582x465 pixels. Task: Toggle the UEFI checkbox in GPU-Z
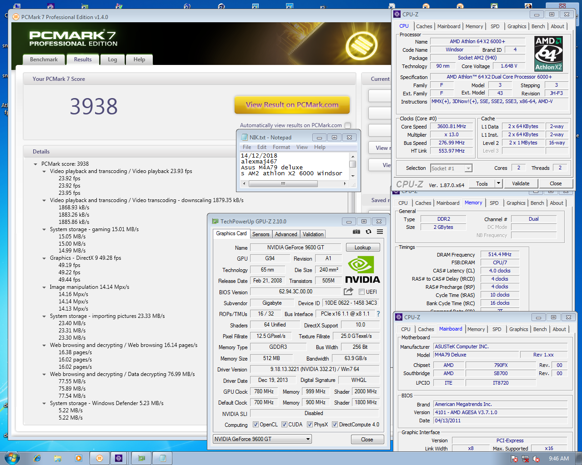coord(361,292)
